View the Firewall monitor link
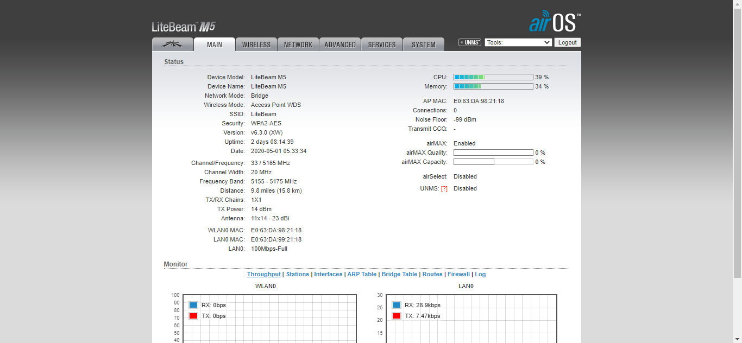This screenshot has height=343, width=742. (x=459, y=274)
